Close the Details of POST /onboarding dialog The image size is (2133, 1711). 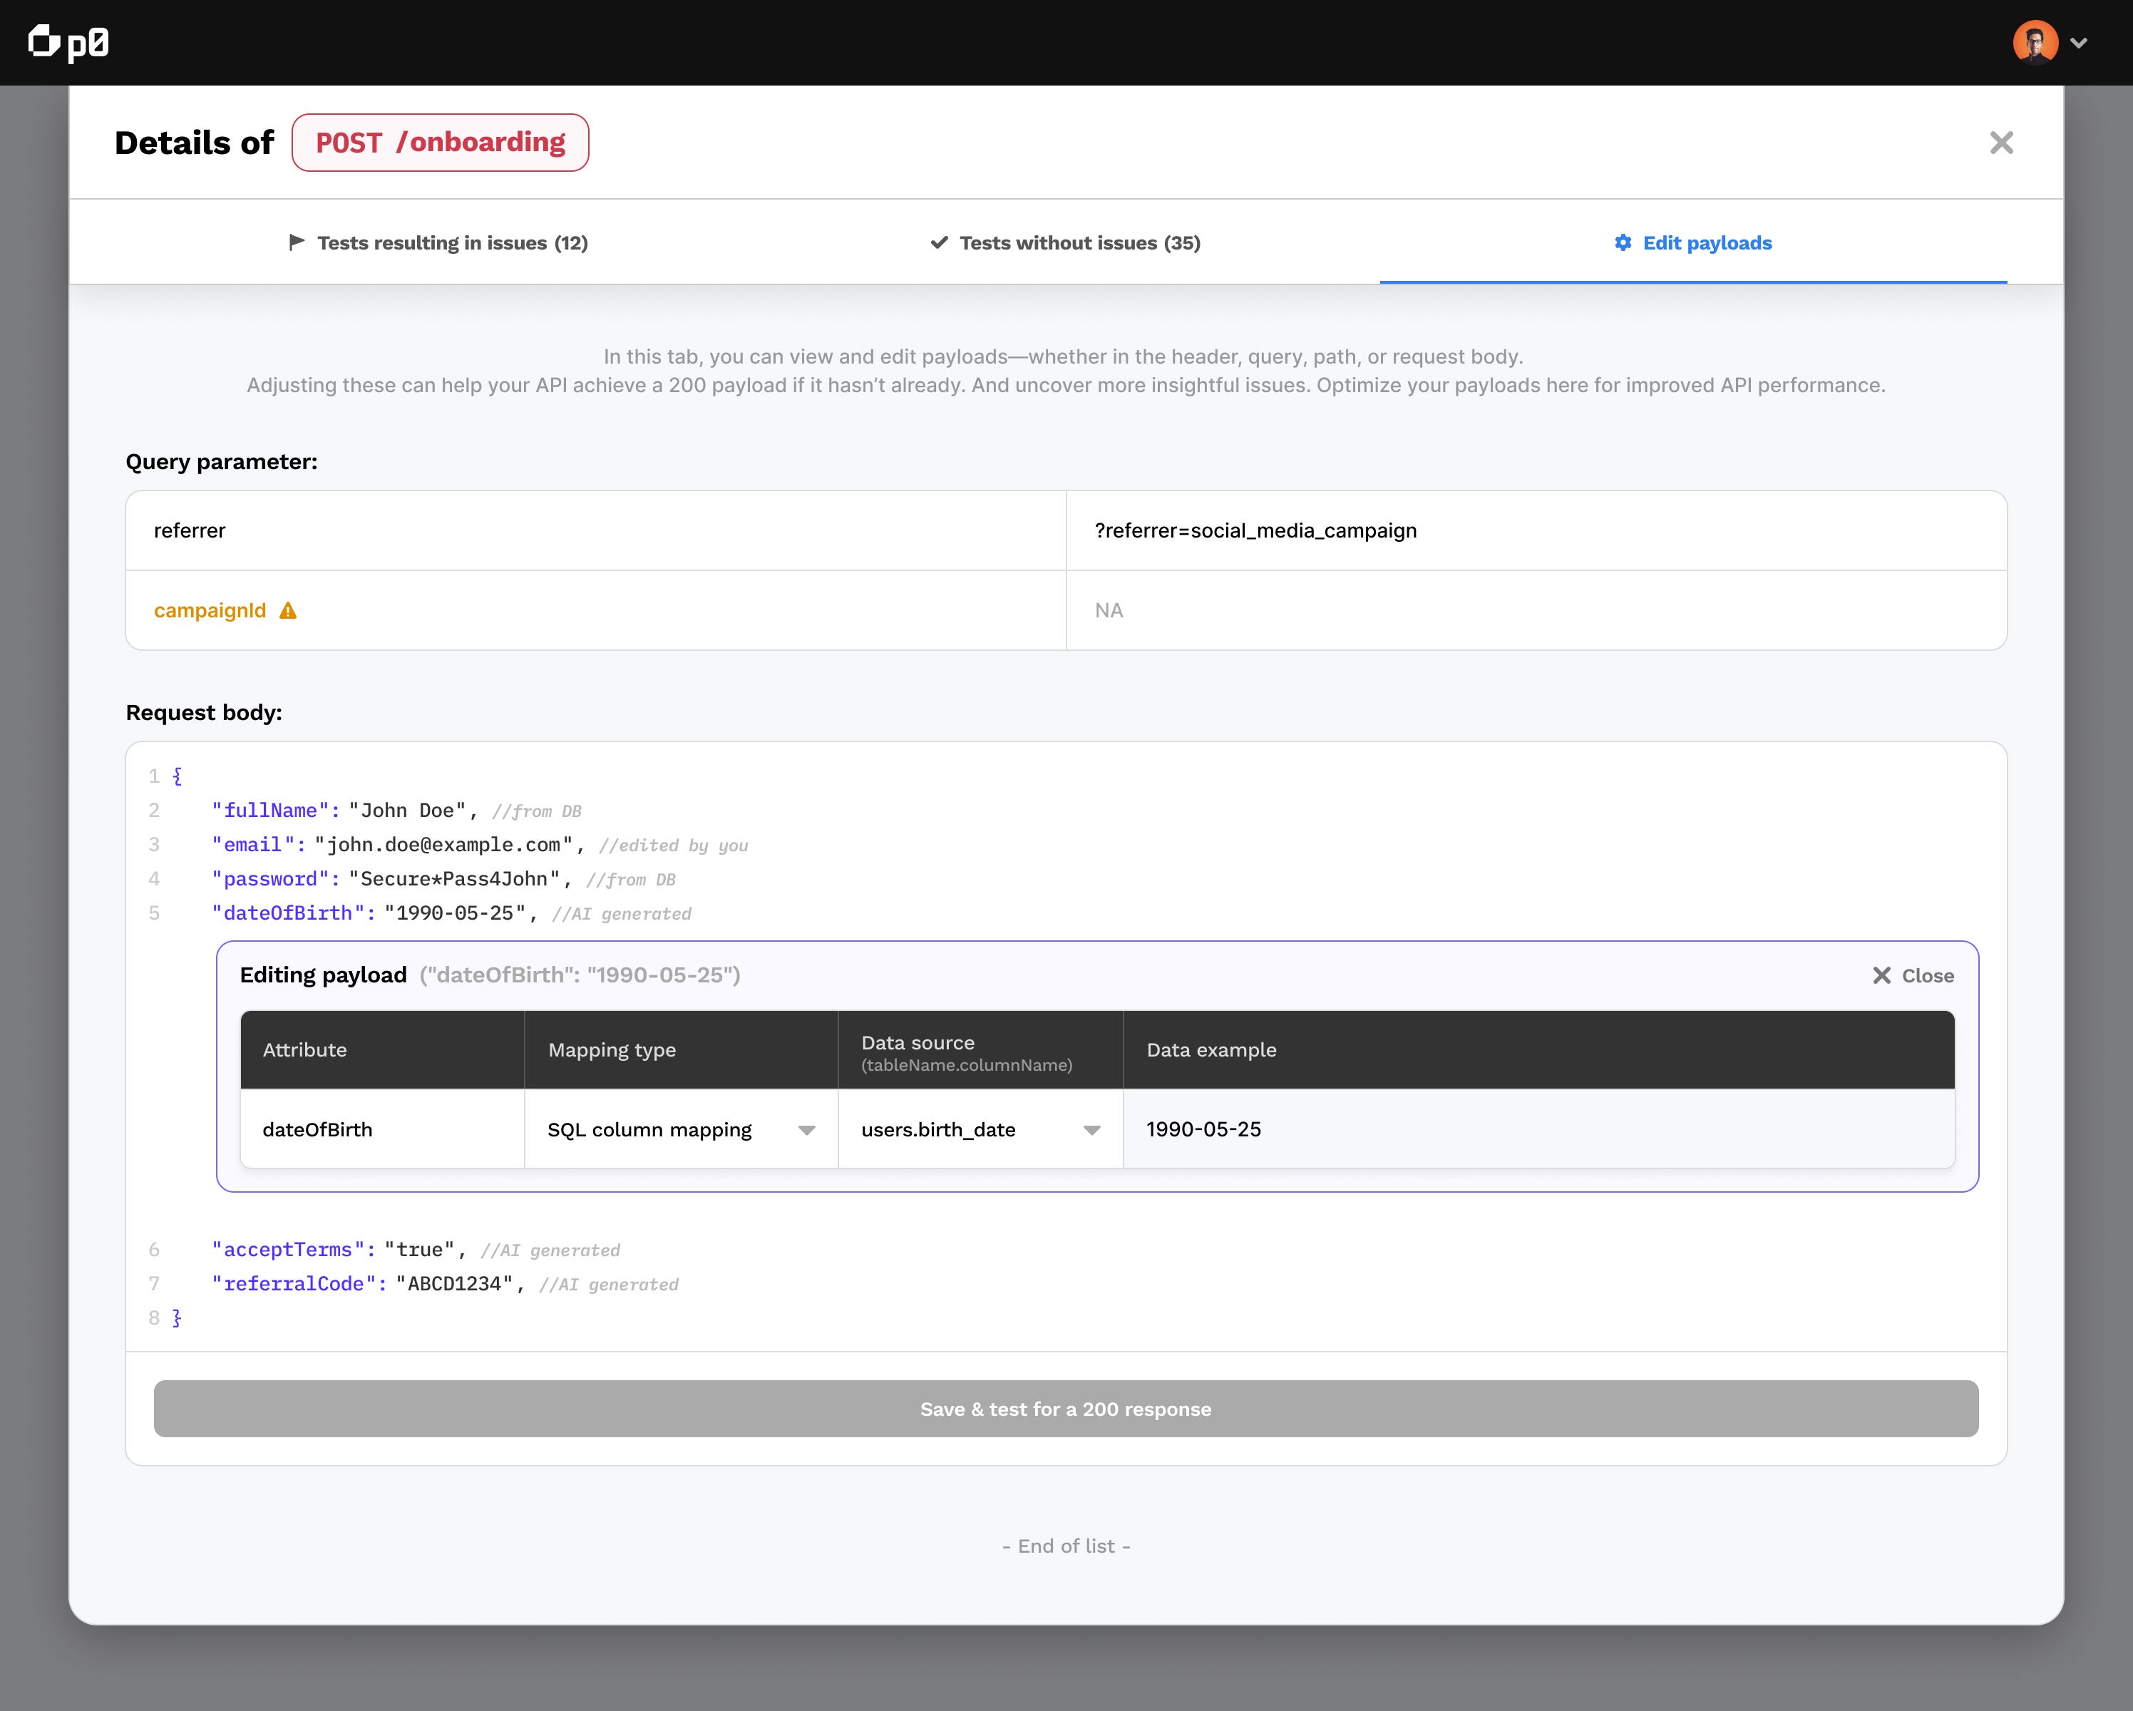tap(2000, 143)
